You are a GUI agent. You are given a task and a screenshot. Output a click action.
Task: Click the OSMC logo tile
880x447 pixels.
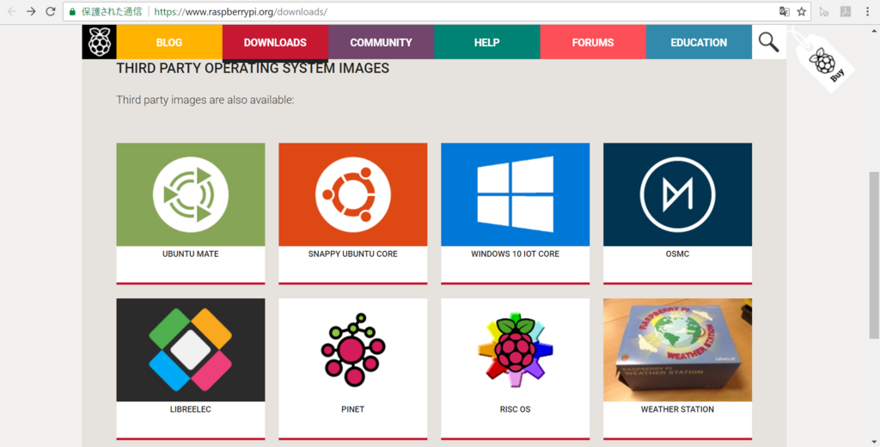pyautogui.click(x=677, y=194)
